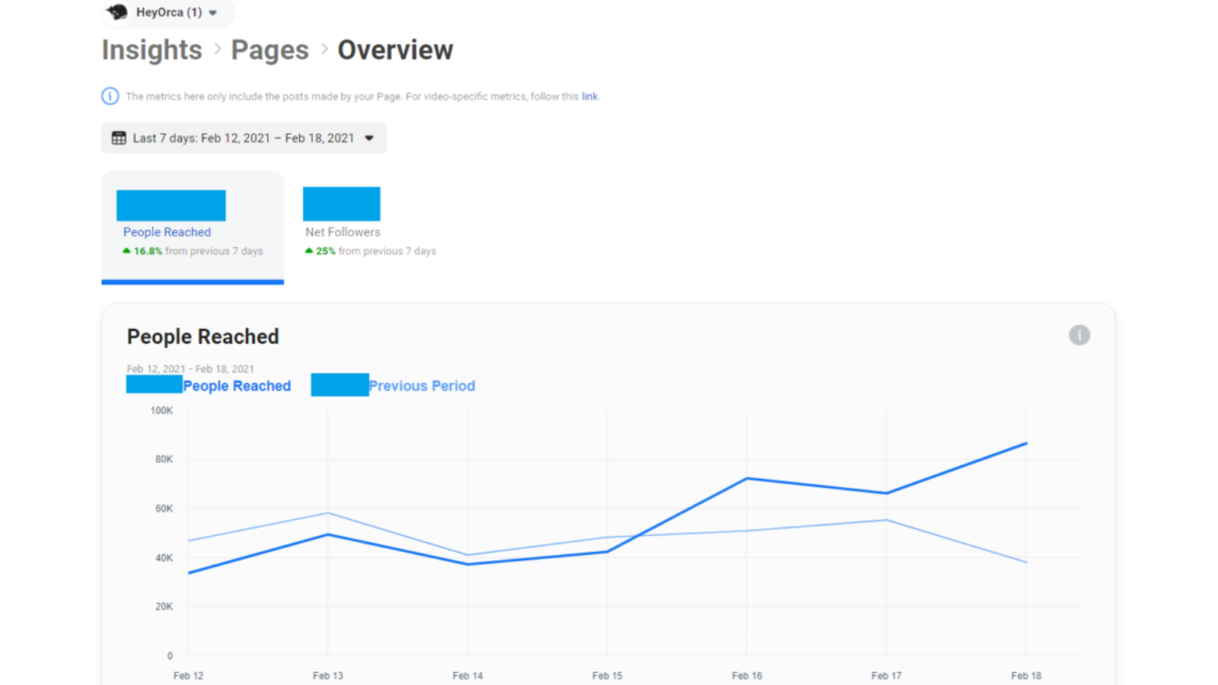Go to Insights breadcrumb
Viewport: 1218px width, 685px height.
152,50
